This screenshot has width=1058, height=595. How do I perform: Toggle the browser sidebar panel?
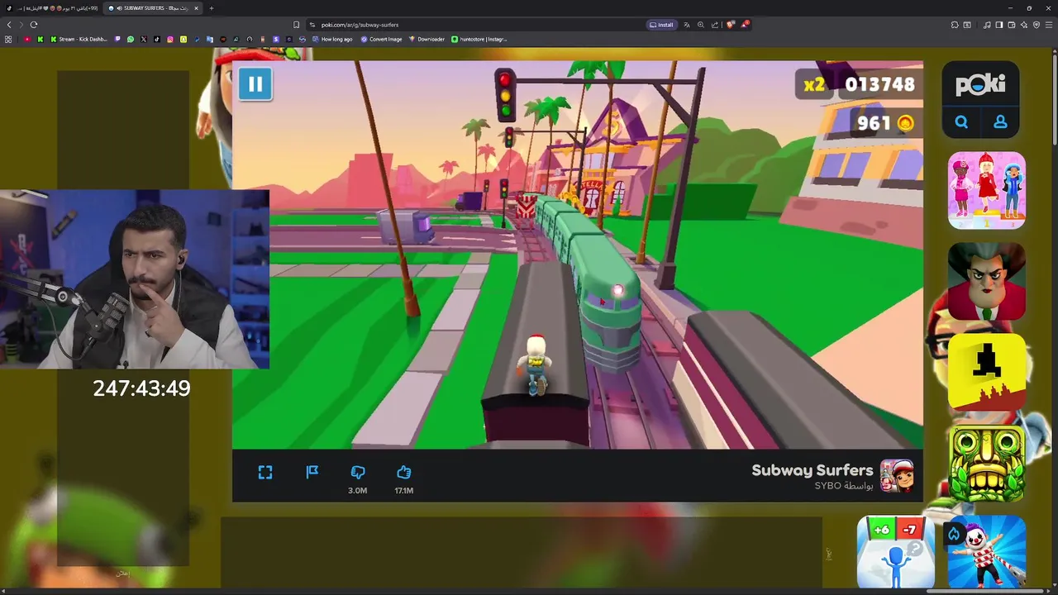click(x=999, y=25)
